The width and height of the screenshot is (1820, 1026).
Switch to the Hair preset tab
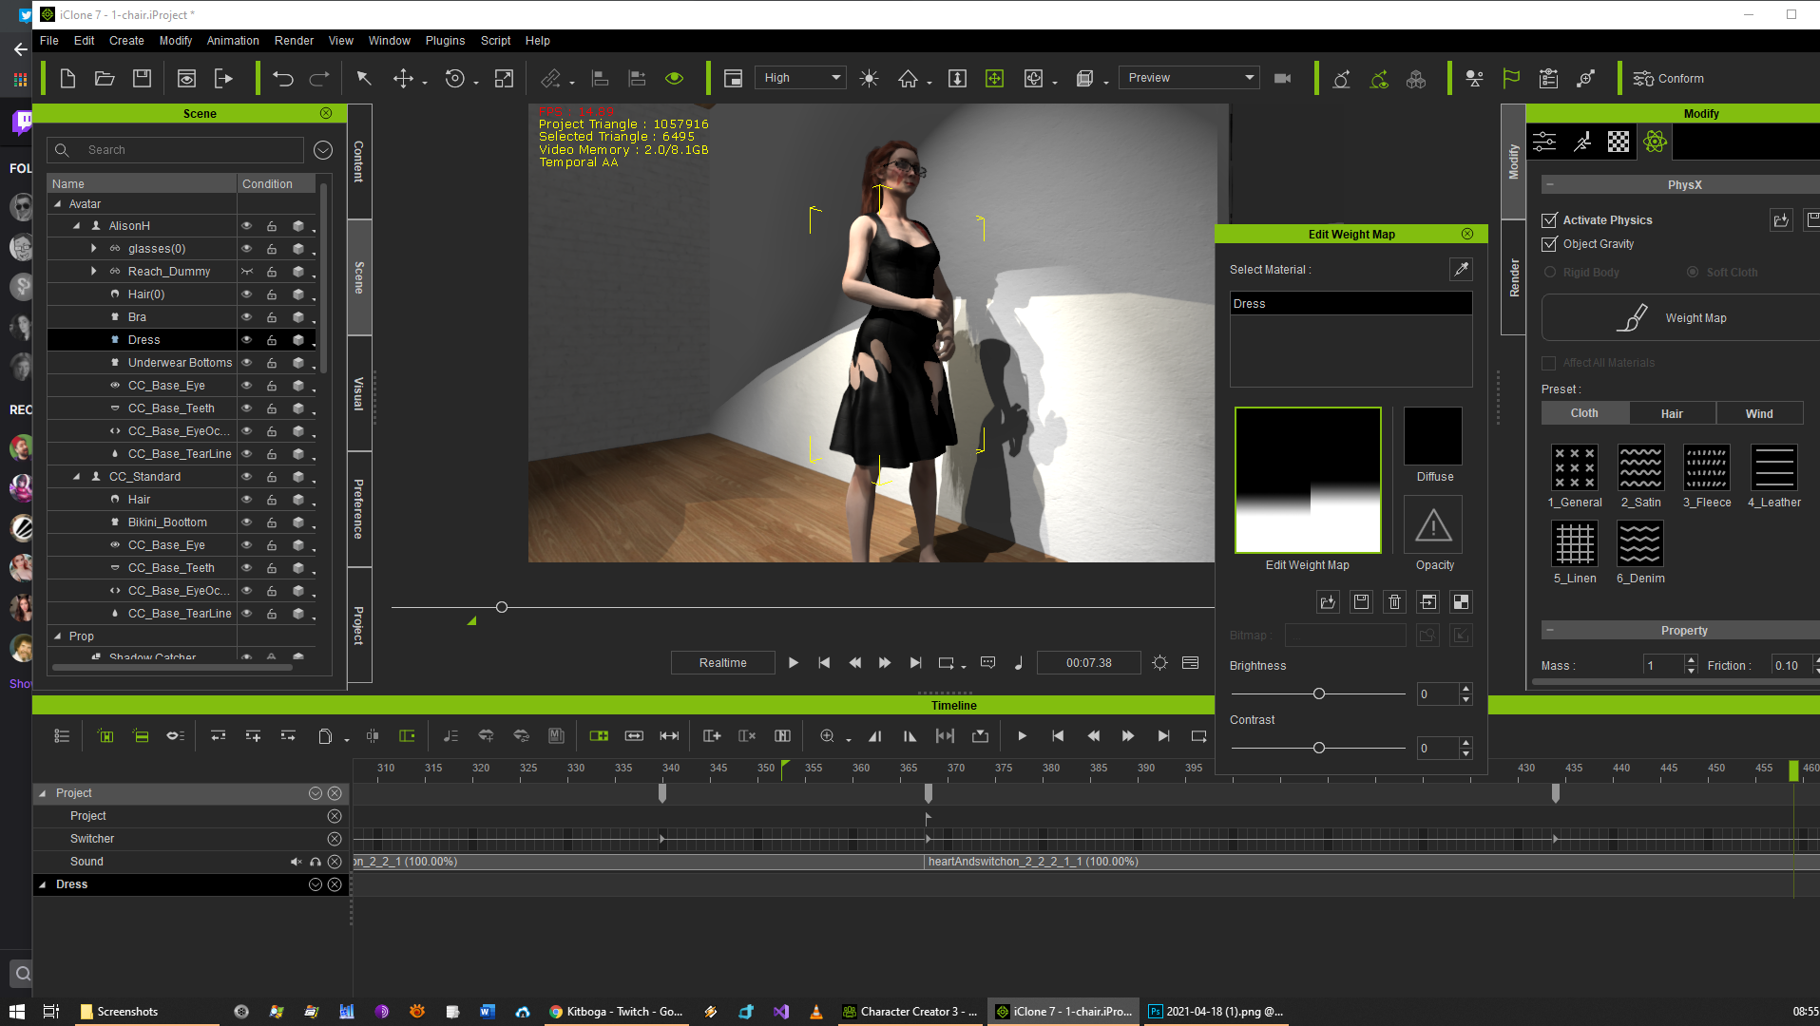(1672, 413)
